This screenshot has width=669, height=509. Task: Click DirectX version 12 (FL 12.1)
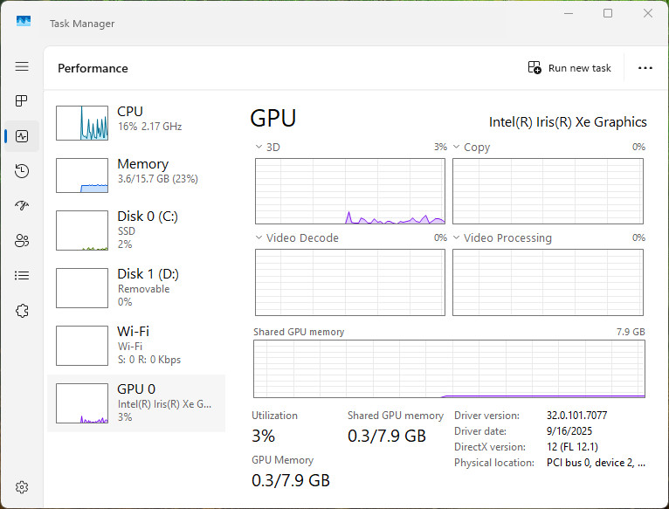(x=572, y=447)
